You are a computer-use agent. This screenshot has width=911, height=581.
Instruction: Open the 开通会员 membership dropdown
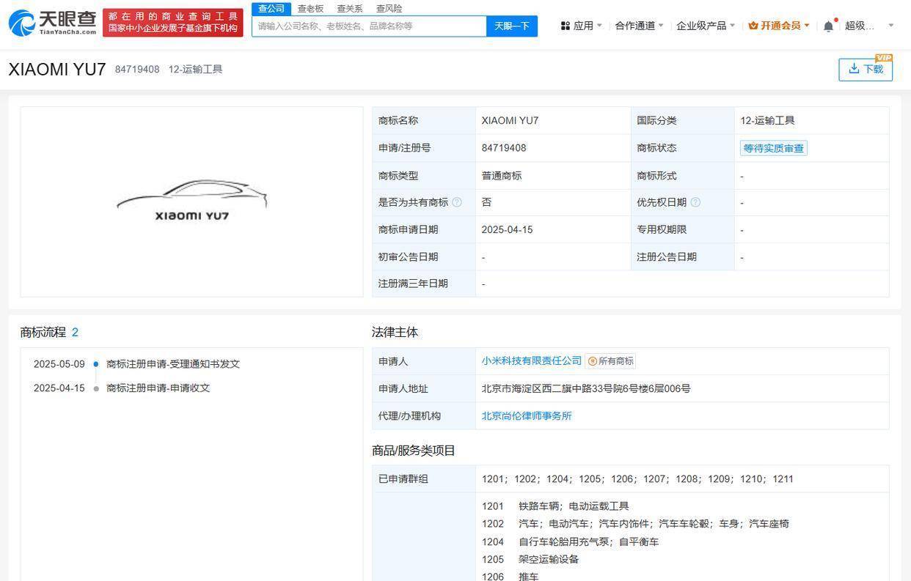779,26
